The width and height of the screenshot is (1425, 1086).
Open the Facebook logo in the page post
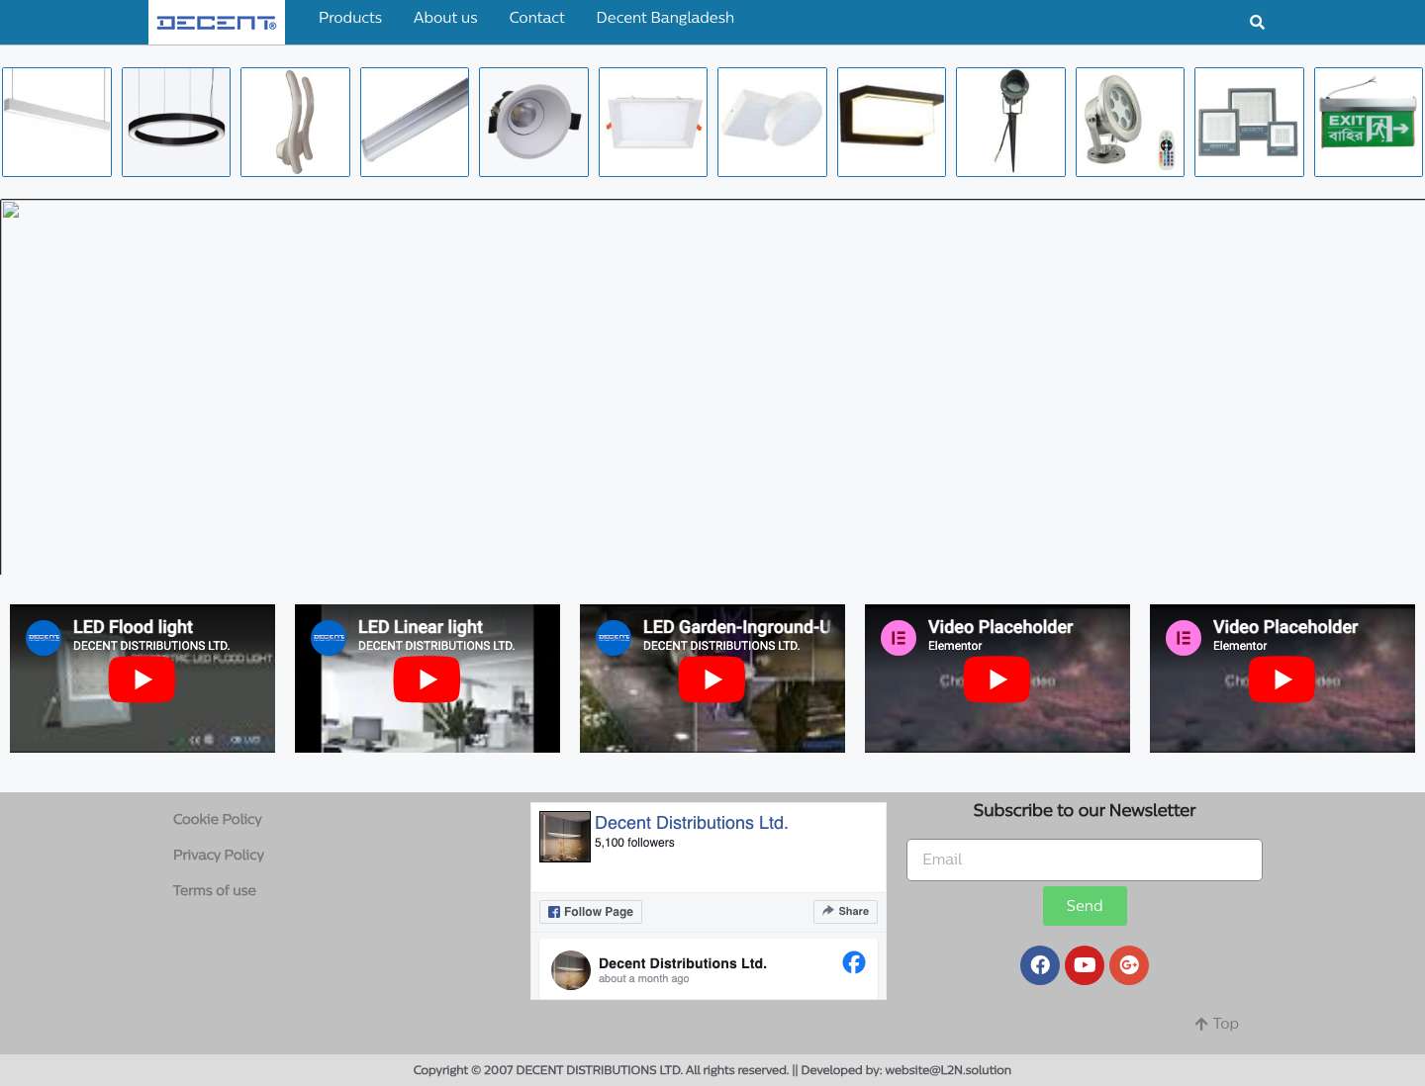pyautogui.click(x=854, y=962)
